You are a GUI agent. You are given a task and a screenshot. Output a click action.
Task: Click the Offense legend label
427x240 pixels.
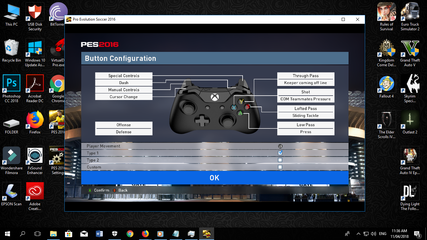click(x=124, y=125)
